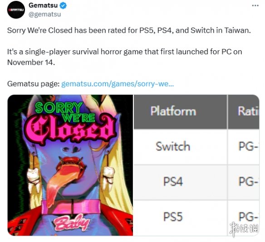Open the Gematsu profile avatar
This screenshot has height=242, width=265.
pos(16,10)
